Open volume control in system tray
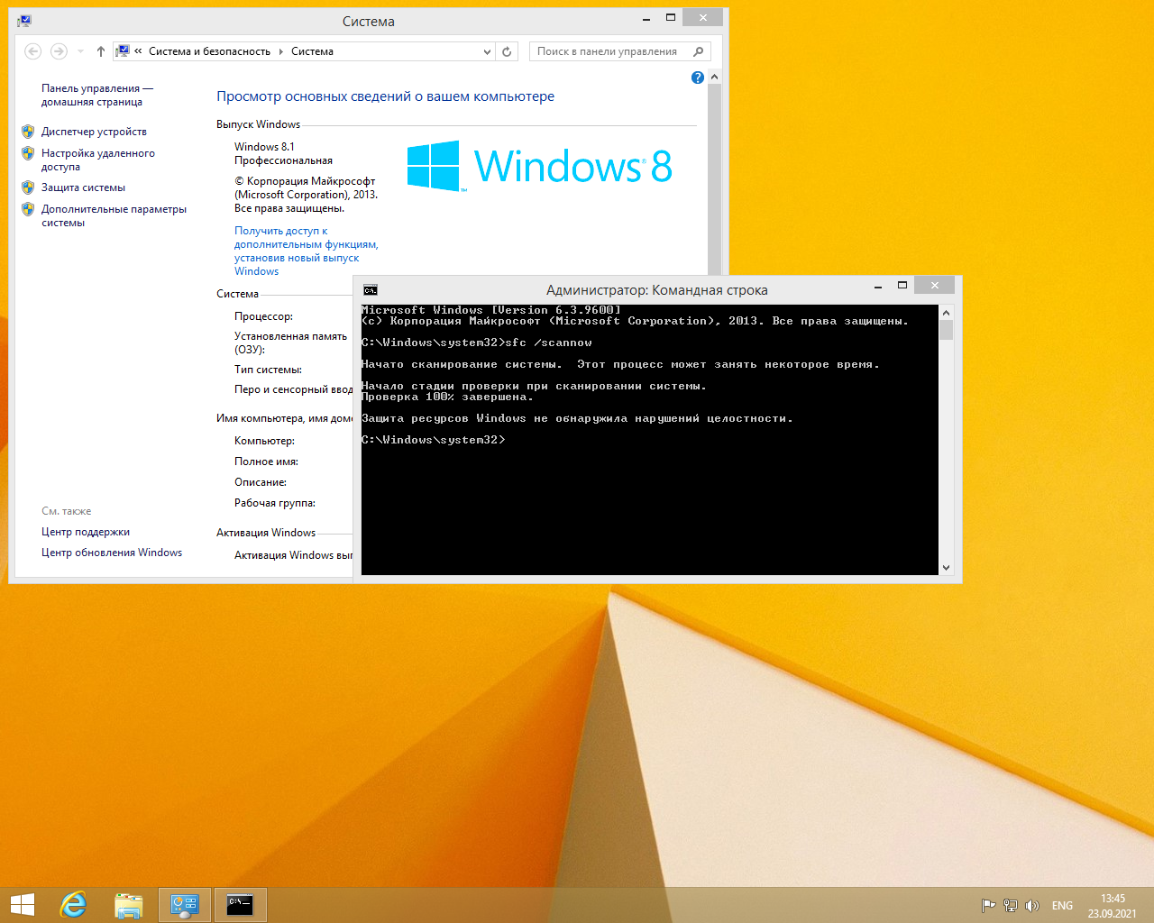This screenshot has width=1154, height=923. tap(1032, 906)
